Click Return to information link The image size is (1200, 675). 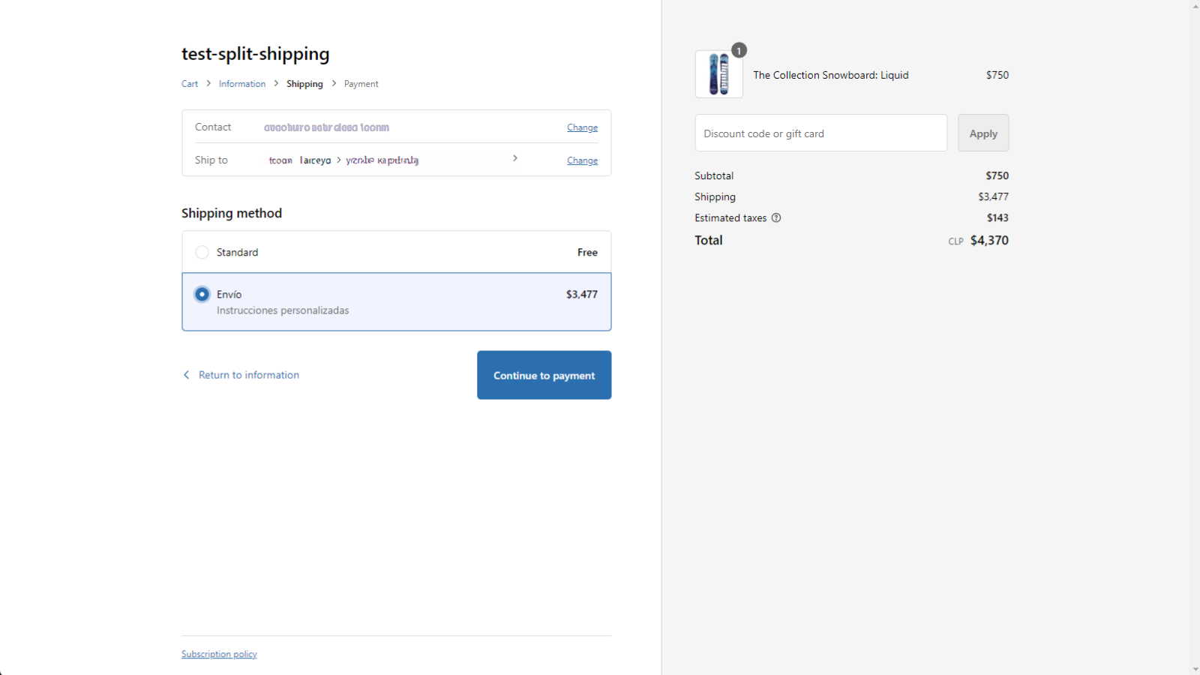click(x=248, y=375)
